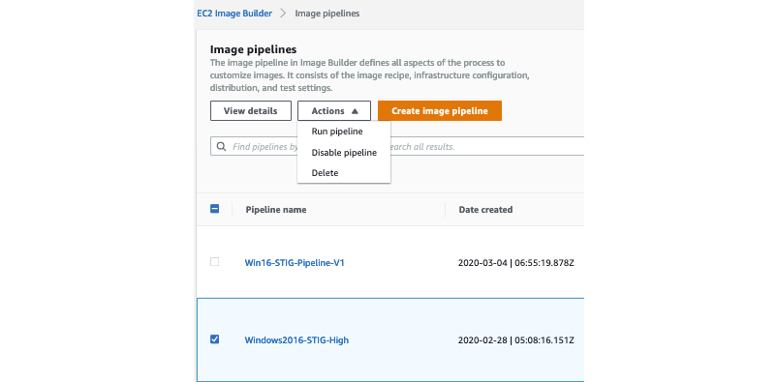Image resolution: width=778 pixels, height=382 pixels.
Task: Click the Windows2016-STIG-High creation date cell
Action: click(516, 340)
